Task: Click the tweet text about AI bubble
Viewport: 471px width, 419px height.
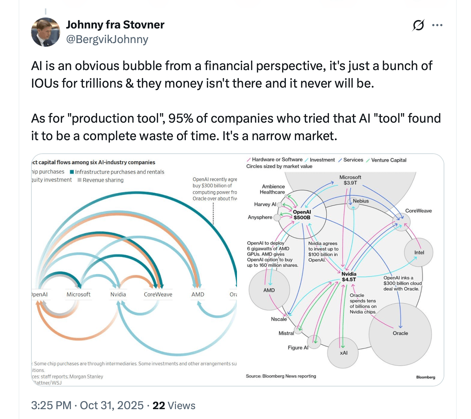Action: pos(231,74)
